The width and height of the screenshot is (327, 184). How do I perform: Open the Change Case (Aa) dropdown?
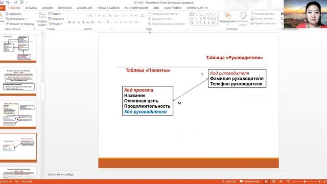(x=100, y=22)
